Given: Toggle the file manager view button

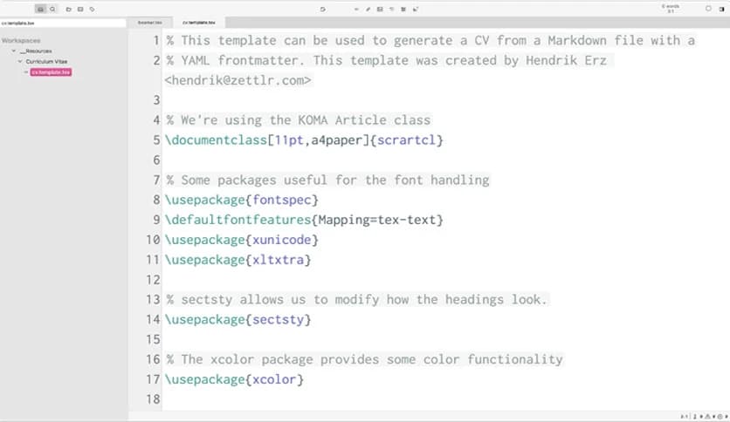Looking at the screenshot, I should click(x=40, y=9).
